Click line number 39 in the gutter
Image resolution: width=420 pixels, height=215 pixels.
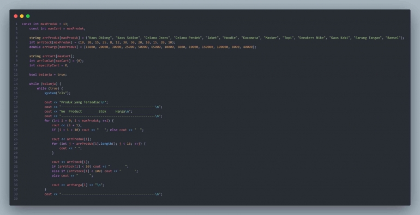[16, 199]
